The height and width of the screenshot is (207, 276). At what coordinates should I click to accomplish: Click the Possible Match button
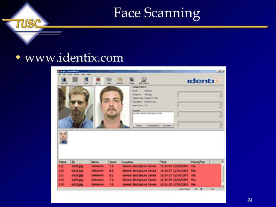point(153,126)
